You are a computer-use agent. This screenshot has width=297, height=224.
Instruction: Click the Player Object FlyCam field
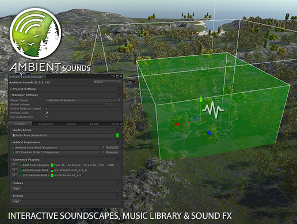point(81,100)
